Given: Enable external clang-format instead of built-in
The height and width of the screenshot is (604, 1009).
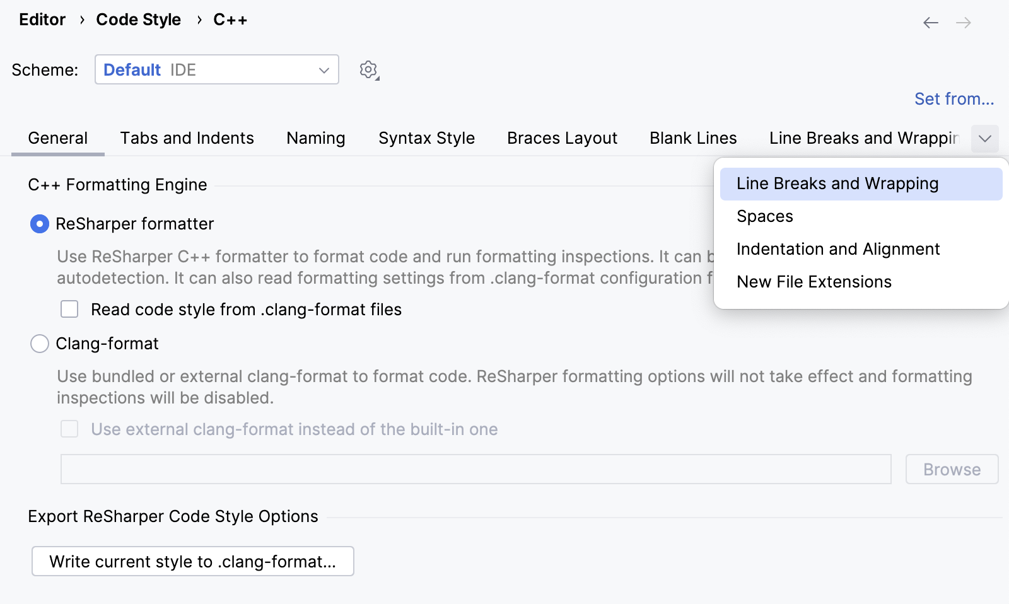Looking at the screenshot, I should [69, 429].
